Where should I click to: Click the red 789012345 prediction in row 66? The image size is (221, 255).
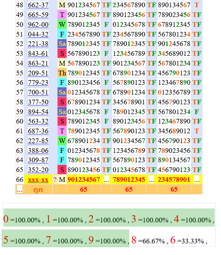coord(129,179)
